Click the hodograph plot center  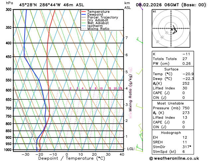171,28
